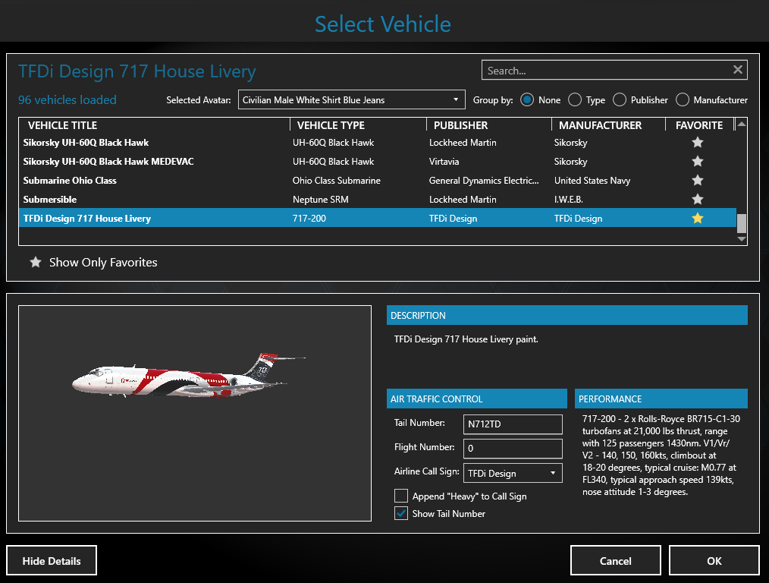The width and height of the screenshot is (769, 583).
Task: Toggle favorite star for Sikorsky UH-60Q Black Hawk MEDEVAC
Action: (x=698, y=161)
